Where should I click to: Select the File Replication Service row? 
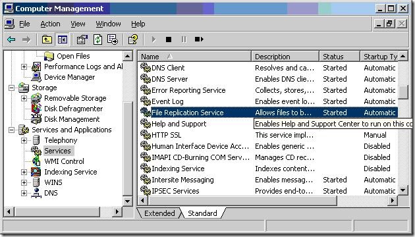[x=268, y=113]
